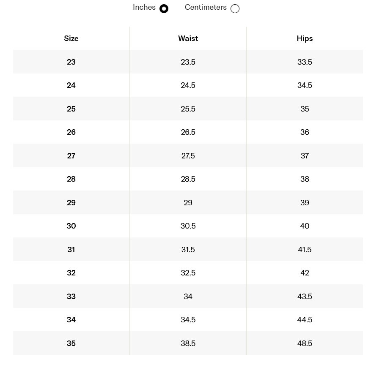The height and width of the screenshot is (365, 371).
Task: Click the size 26 cell
Action: pyautogui.click(x=71, y=132)
